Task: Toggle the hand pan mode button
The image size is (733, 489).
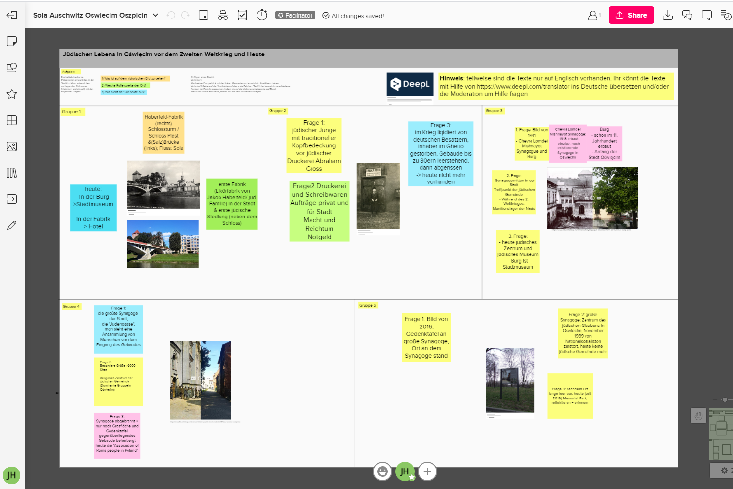Action: 698,416
